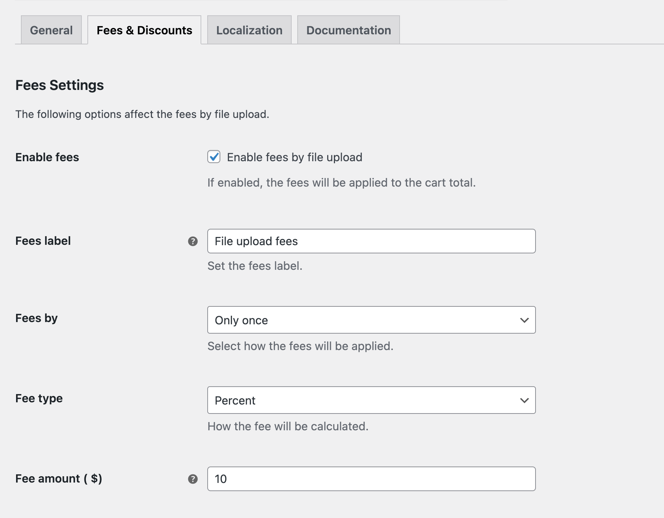This screenshot has height=518, width=664.
Task: Click the "File upload fees" text field
Action: click(371, 241)
